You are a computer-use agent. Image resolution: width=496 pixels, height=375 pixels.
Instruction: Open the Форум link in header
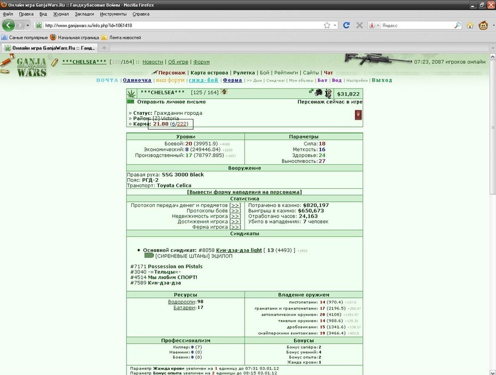pos(201,62)
